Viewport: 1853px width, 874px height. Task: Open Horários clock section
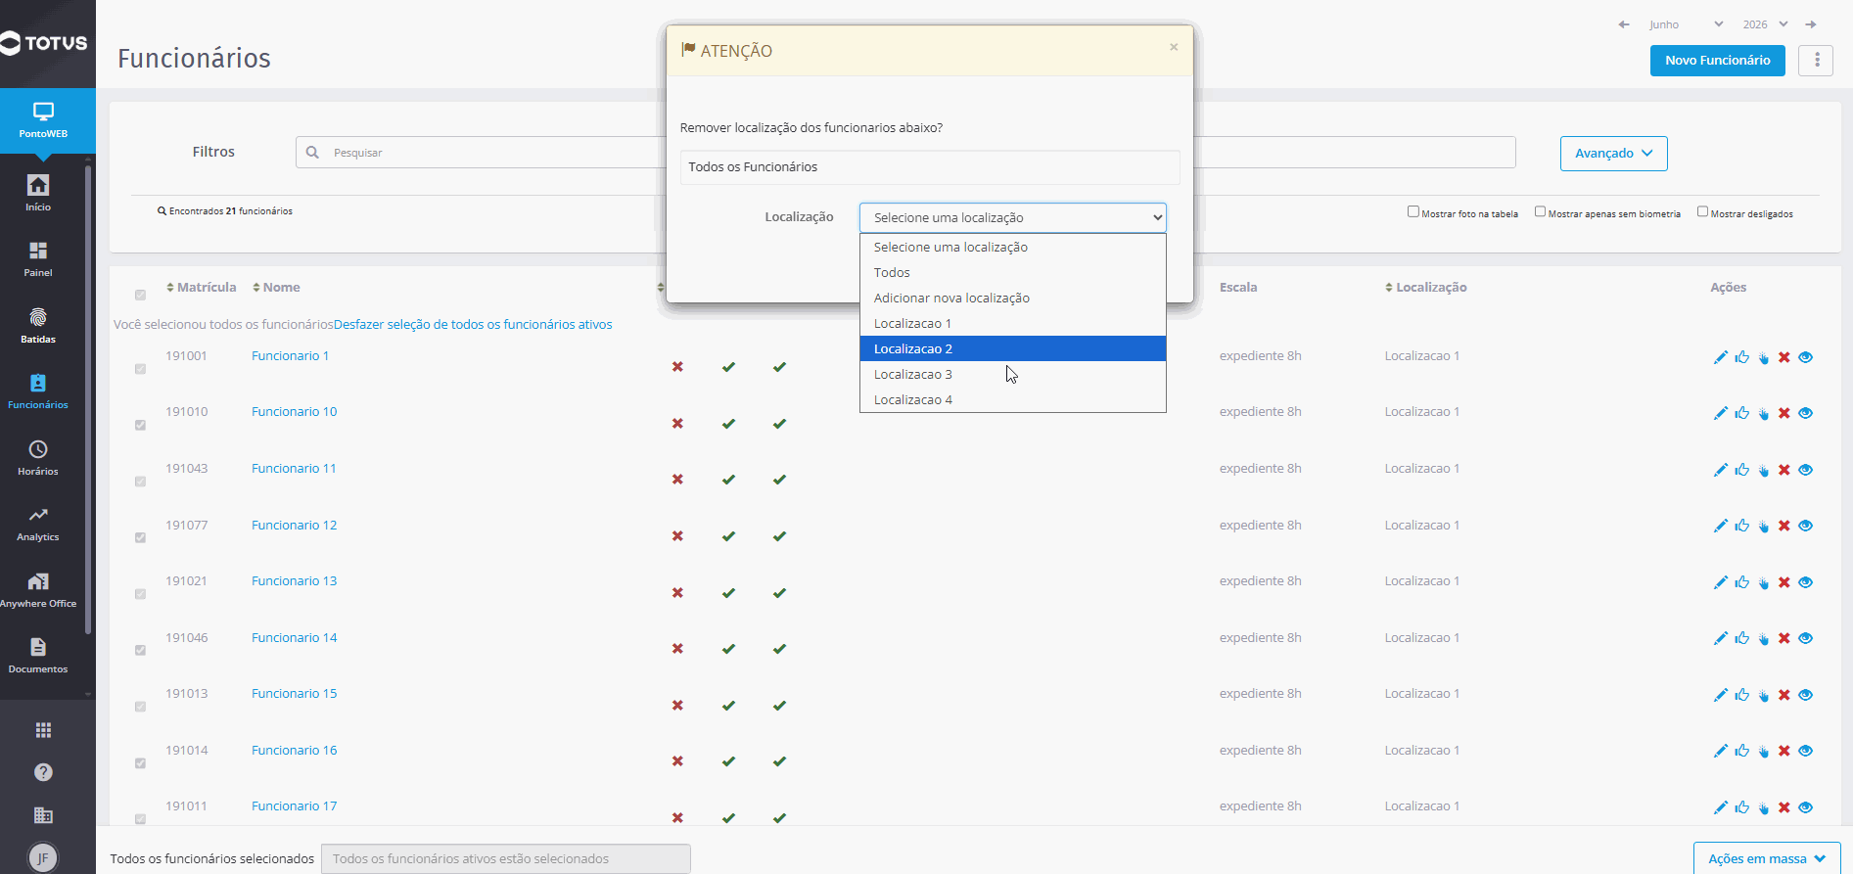pyautogui.click(x=38, y=457)
